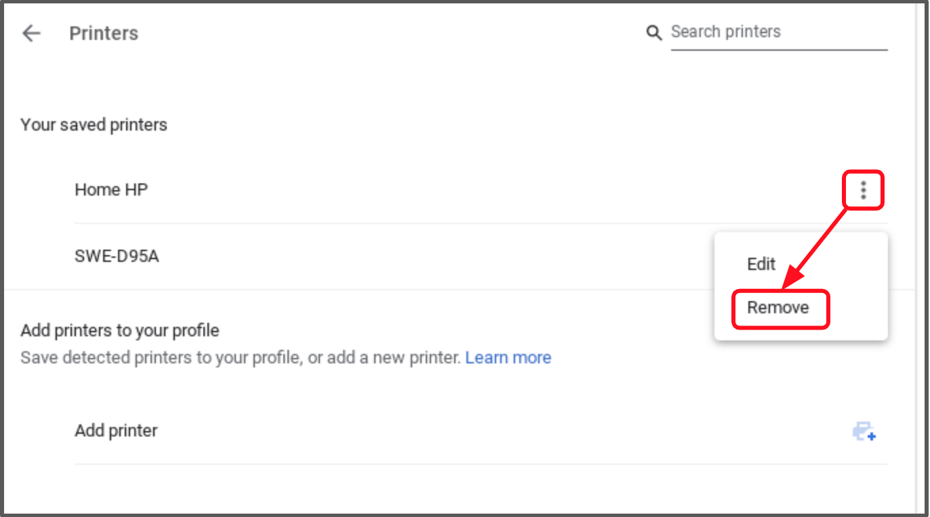This screenshot has width=930, height=517.
Task: Click the Add printers to your profile heading
Action: pos(120,331)
